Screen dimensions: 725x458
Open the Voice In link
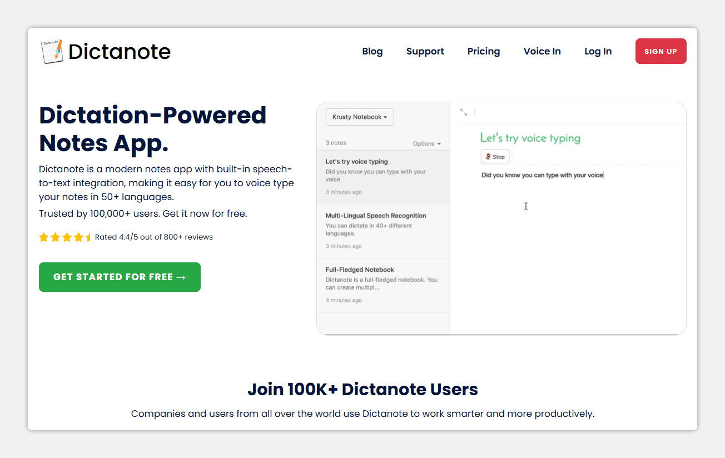coord(542,51)
